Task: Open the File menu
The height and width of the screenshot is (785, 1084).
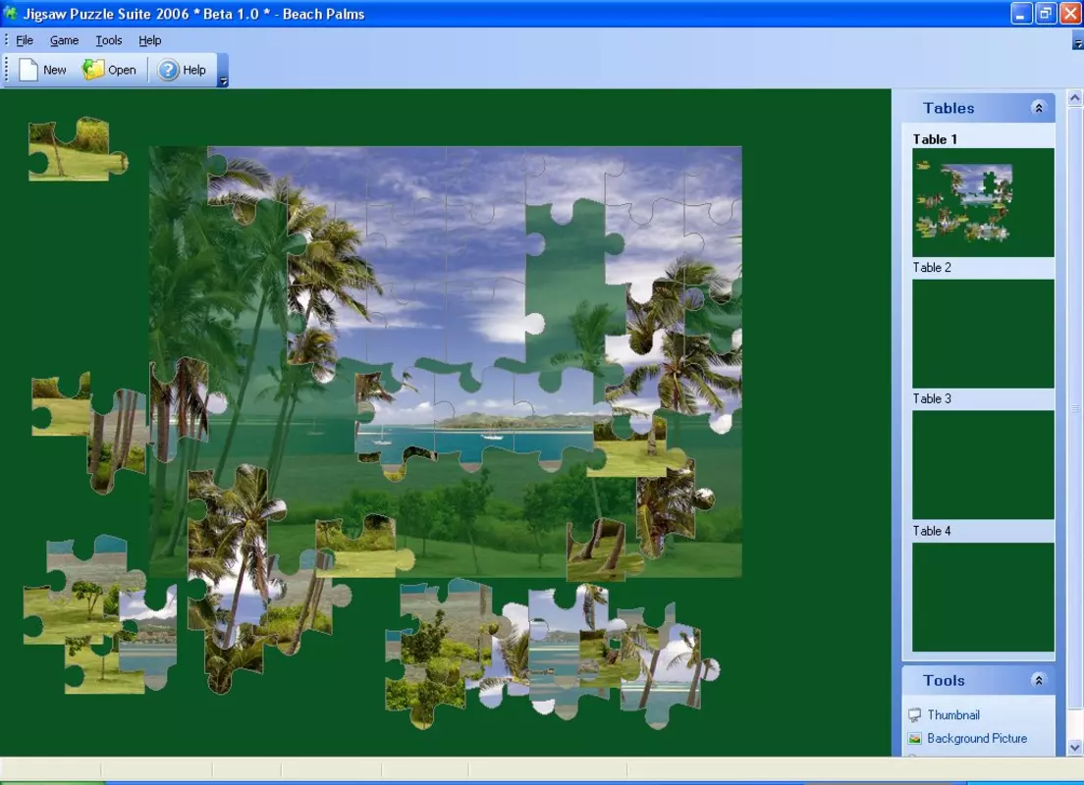Action: [x=25, y=40]
